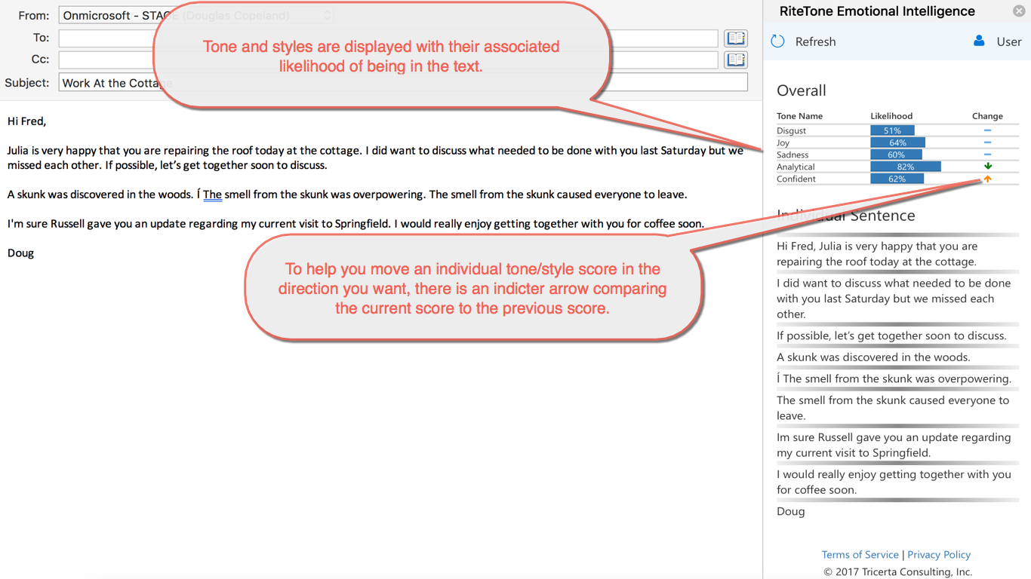Select sentence 'If possible, let's get together' in panel

[x=891, y=335]
